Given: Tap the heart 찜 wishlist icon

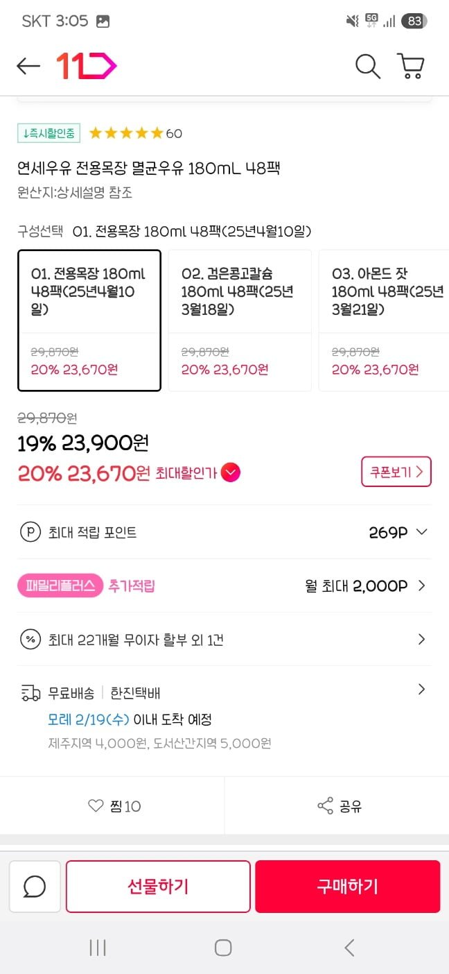Looking at the screenshot, I should click(x=96, y=805).
